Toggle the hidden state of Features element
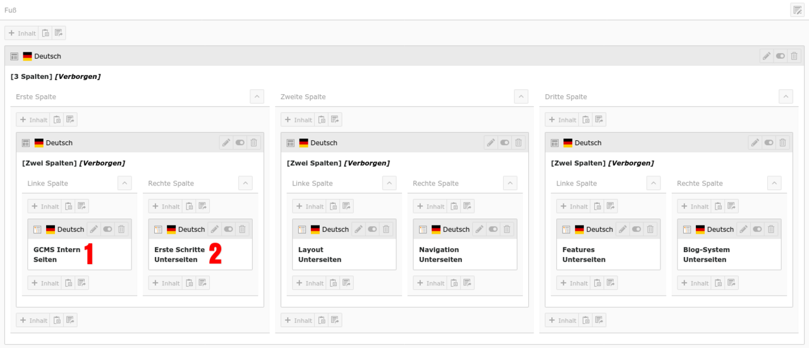809x348 pixels. (636, 229)
